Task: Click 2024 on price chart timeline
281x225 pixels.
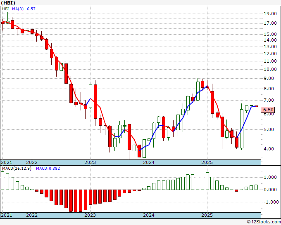Action: [149, 162]
